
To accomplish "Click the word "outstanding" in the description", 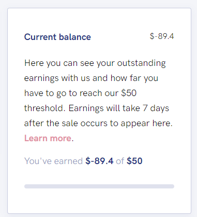I will [x=142, y=63].
